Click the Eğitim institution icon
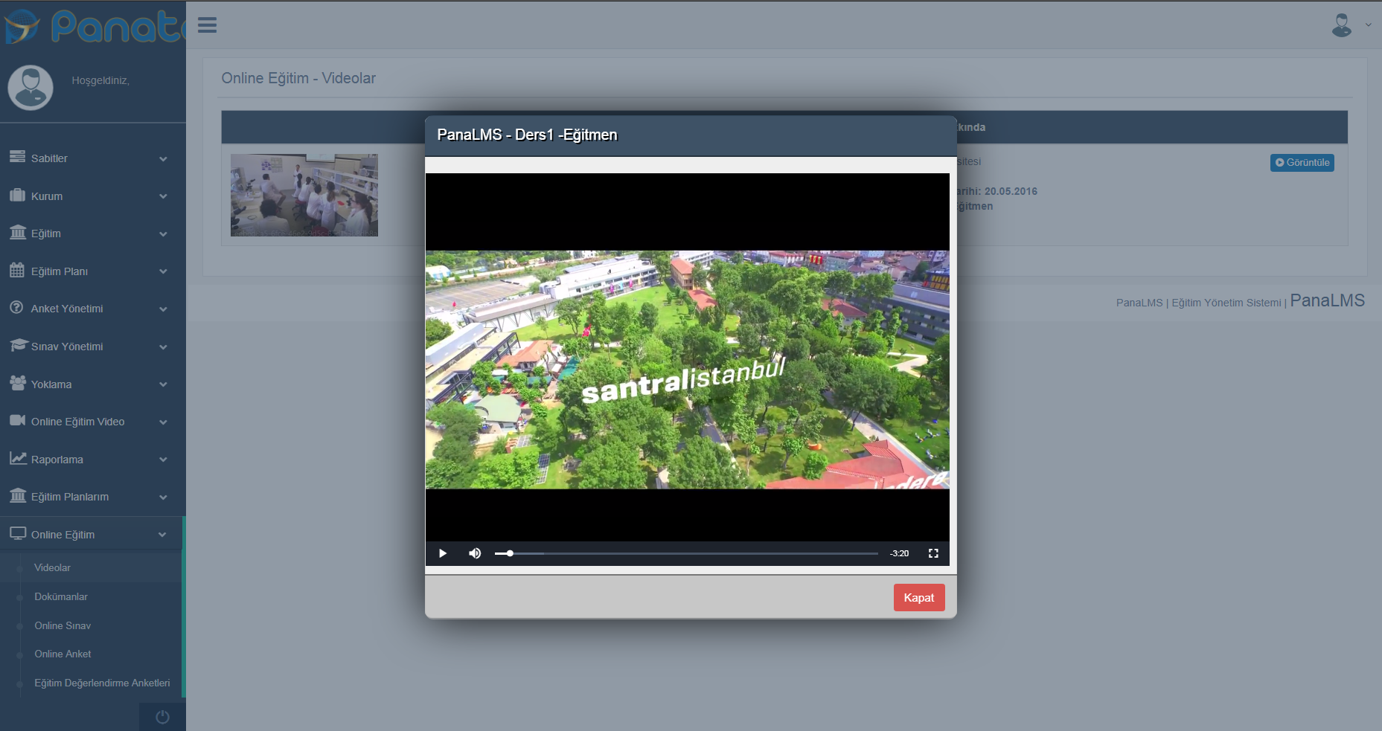The width and height of the screenshot is (1382, 731). click(17, 232)
